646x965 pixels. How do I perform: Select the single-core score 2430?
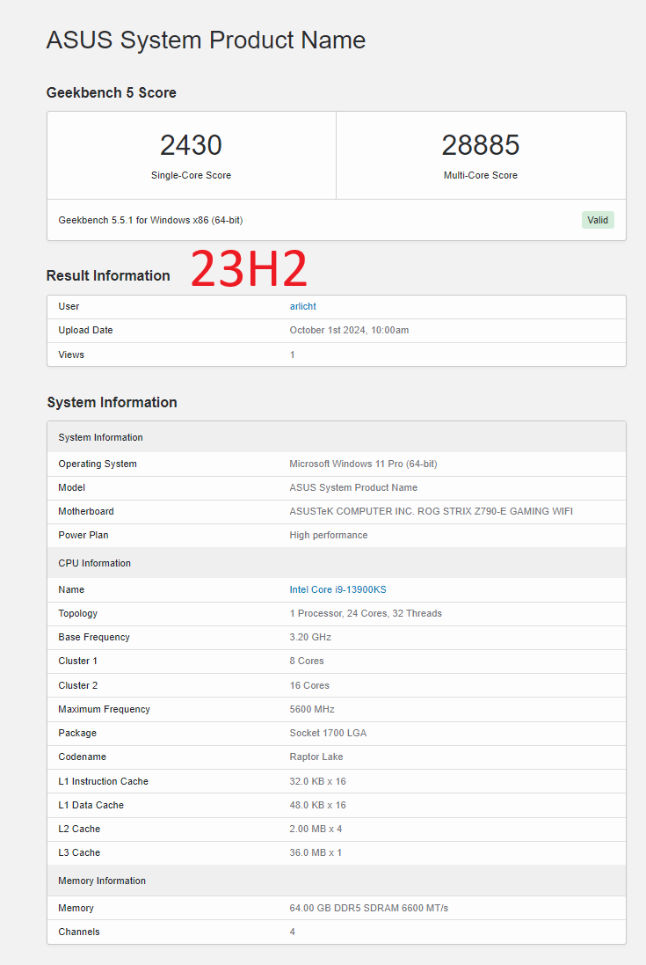191,145
